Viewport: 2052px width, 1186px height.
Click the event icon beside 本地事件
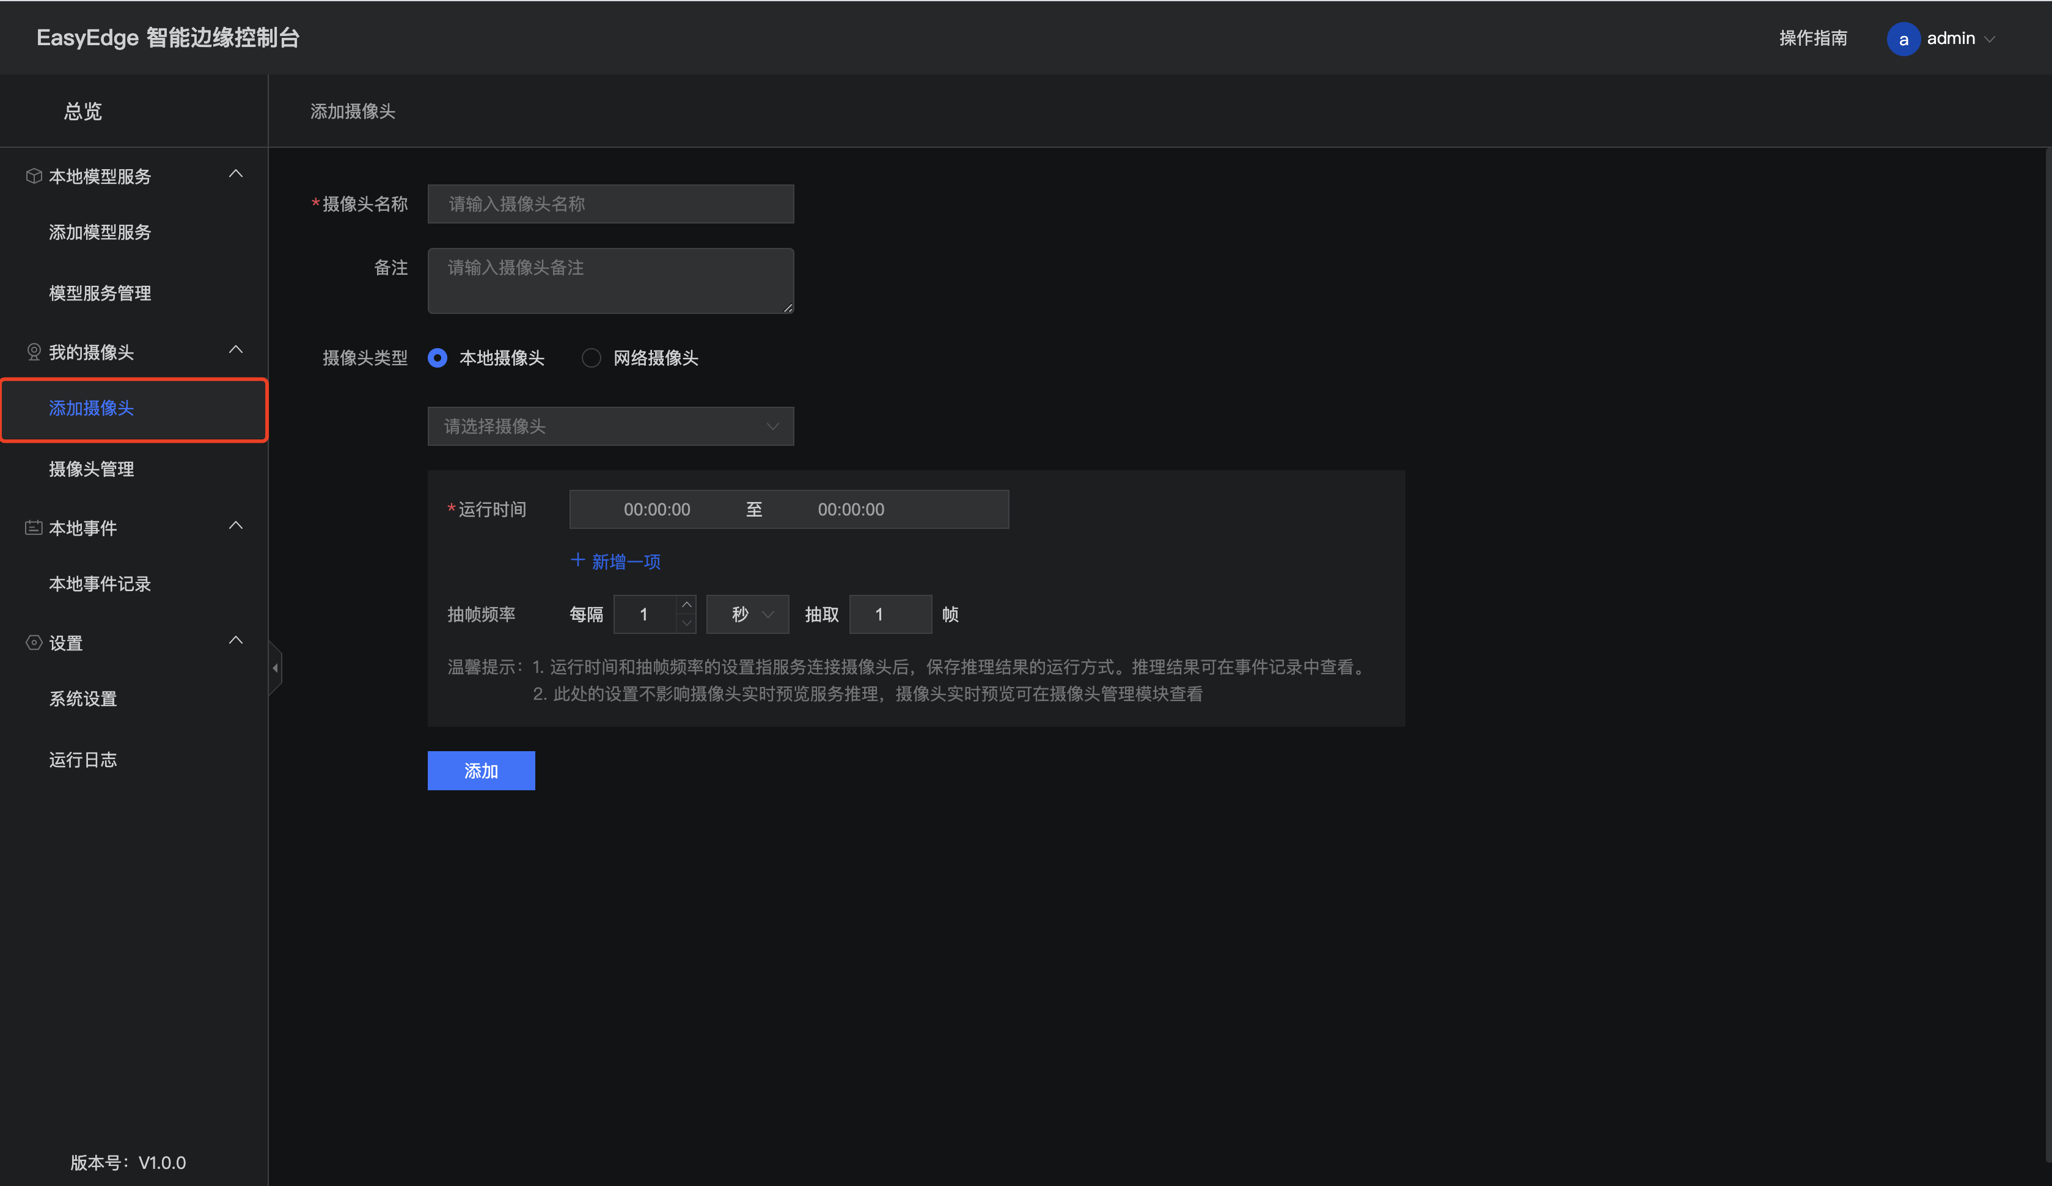click(34, 528)
